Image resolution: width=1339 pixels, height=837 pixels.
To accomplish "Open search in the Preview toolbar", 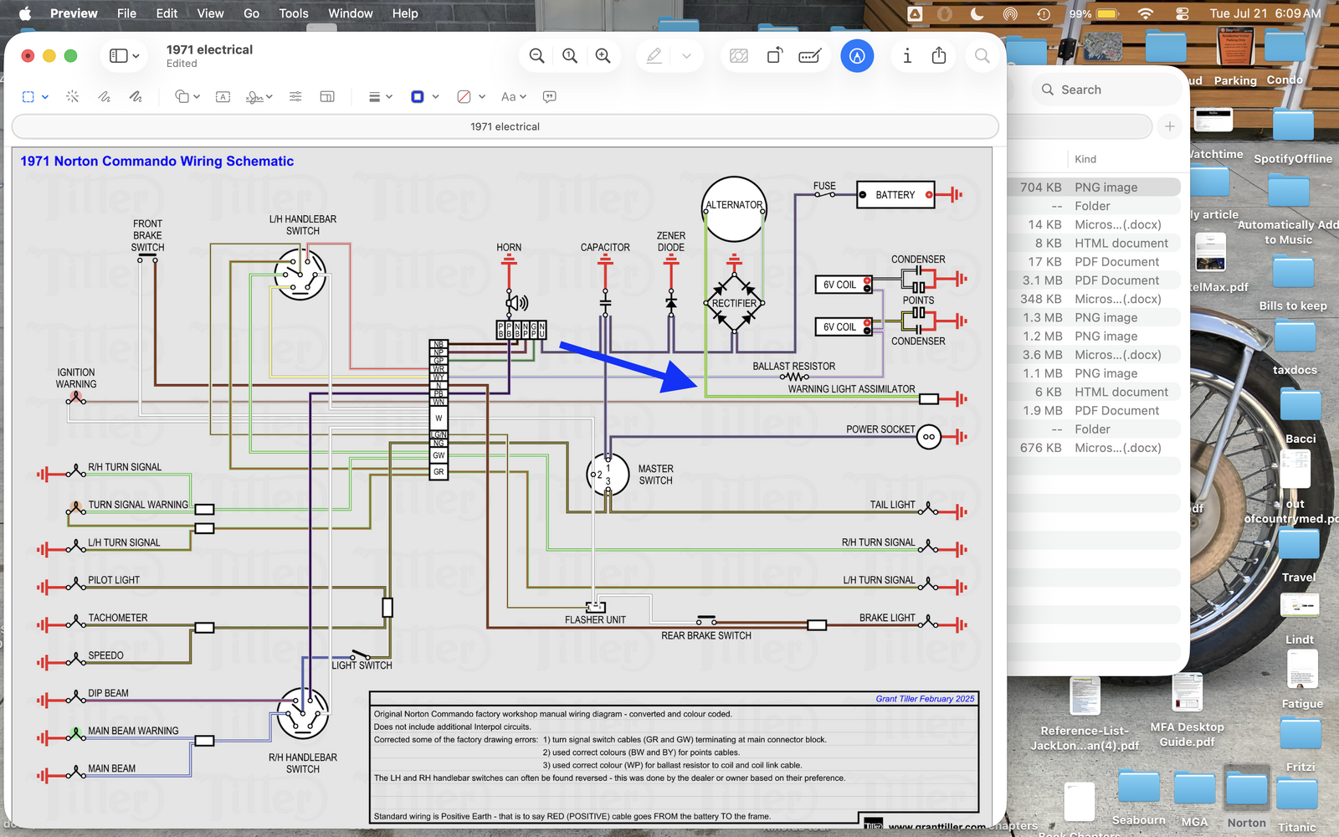I will (982, 56).
